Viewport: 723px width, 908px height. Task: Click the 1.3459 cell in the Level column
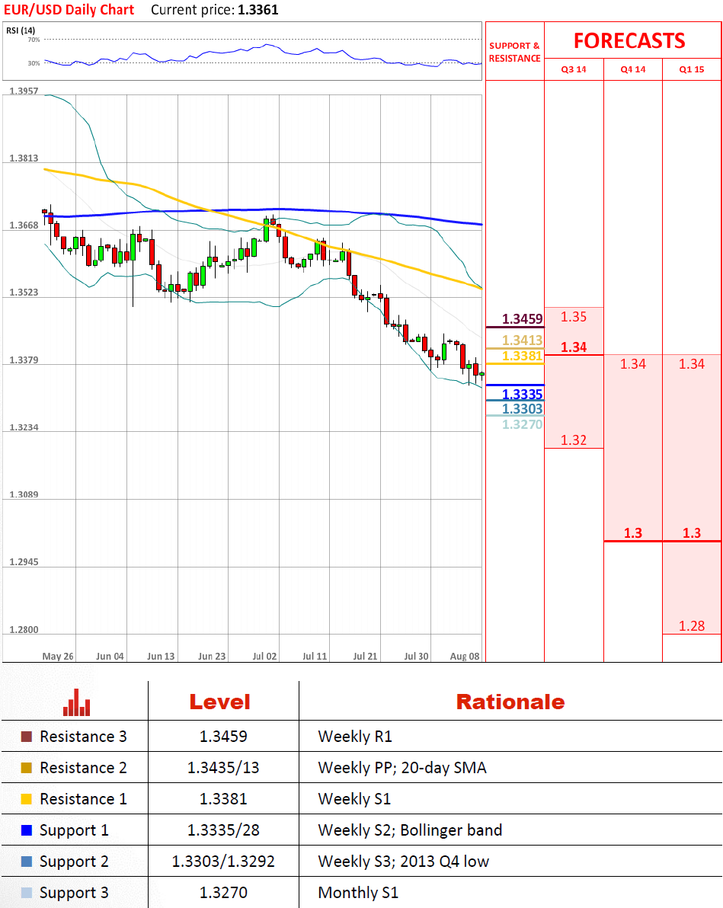(x=223, y=737)
